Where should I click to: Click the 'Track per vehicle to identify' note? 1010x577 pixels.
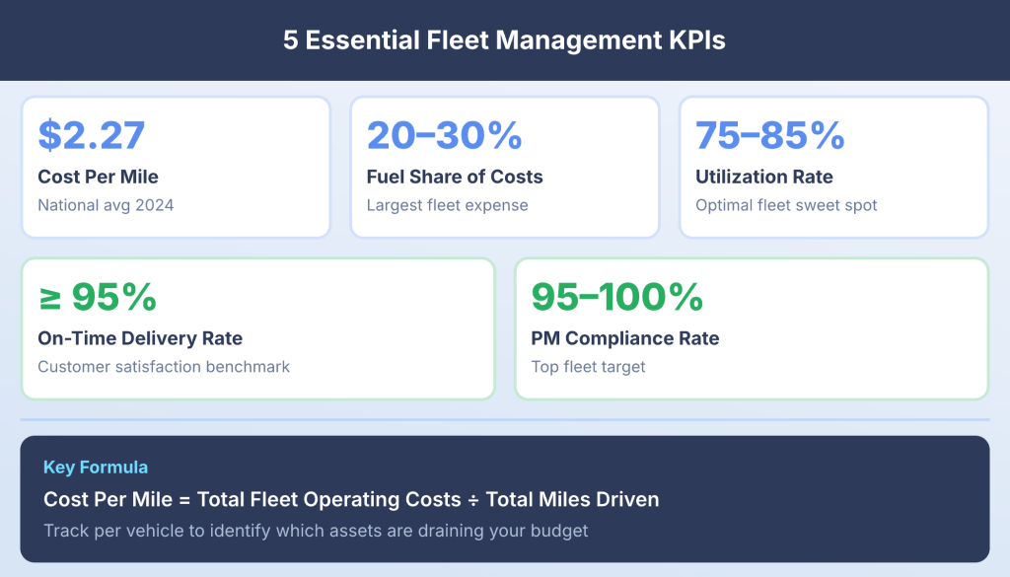316,531
